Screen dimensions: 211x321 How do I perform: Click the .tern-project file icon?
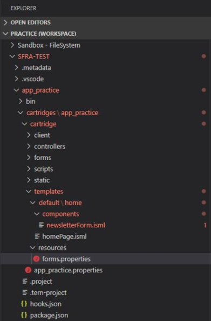25,292
